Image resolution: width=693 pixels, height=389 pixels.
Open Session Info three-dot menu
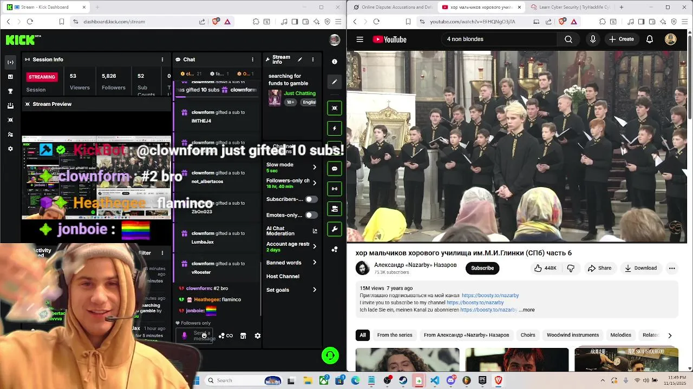point(162,59)
